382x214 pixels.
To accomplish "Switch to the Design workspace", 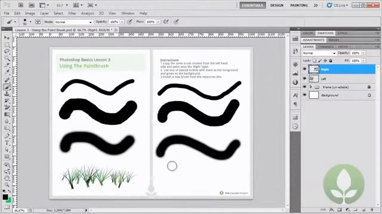I will 277,5.
